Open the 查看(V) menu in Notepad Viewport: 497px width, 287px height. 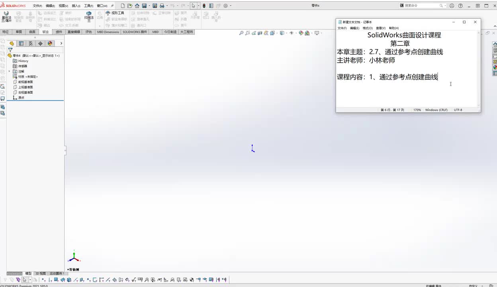[381, 28]
